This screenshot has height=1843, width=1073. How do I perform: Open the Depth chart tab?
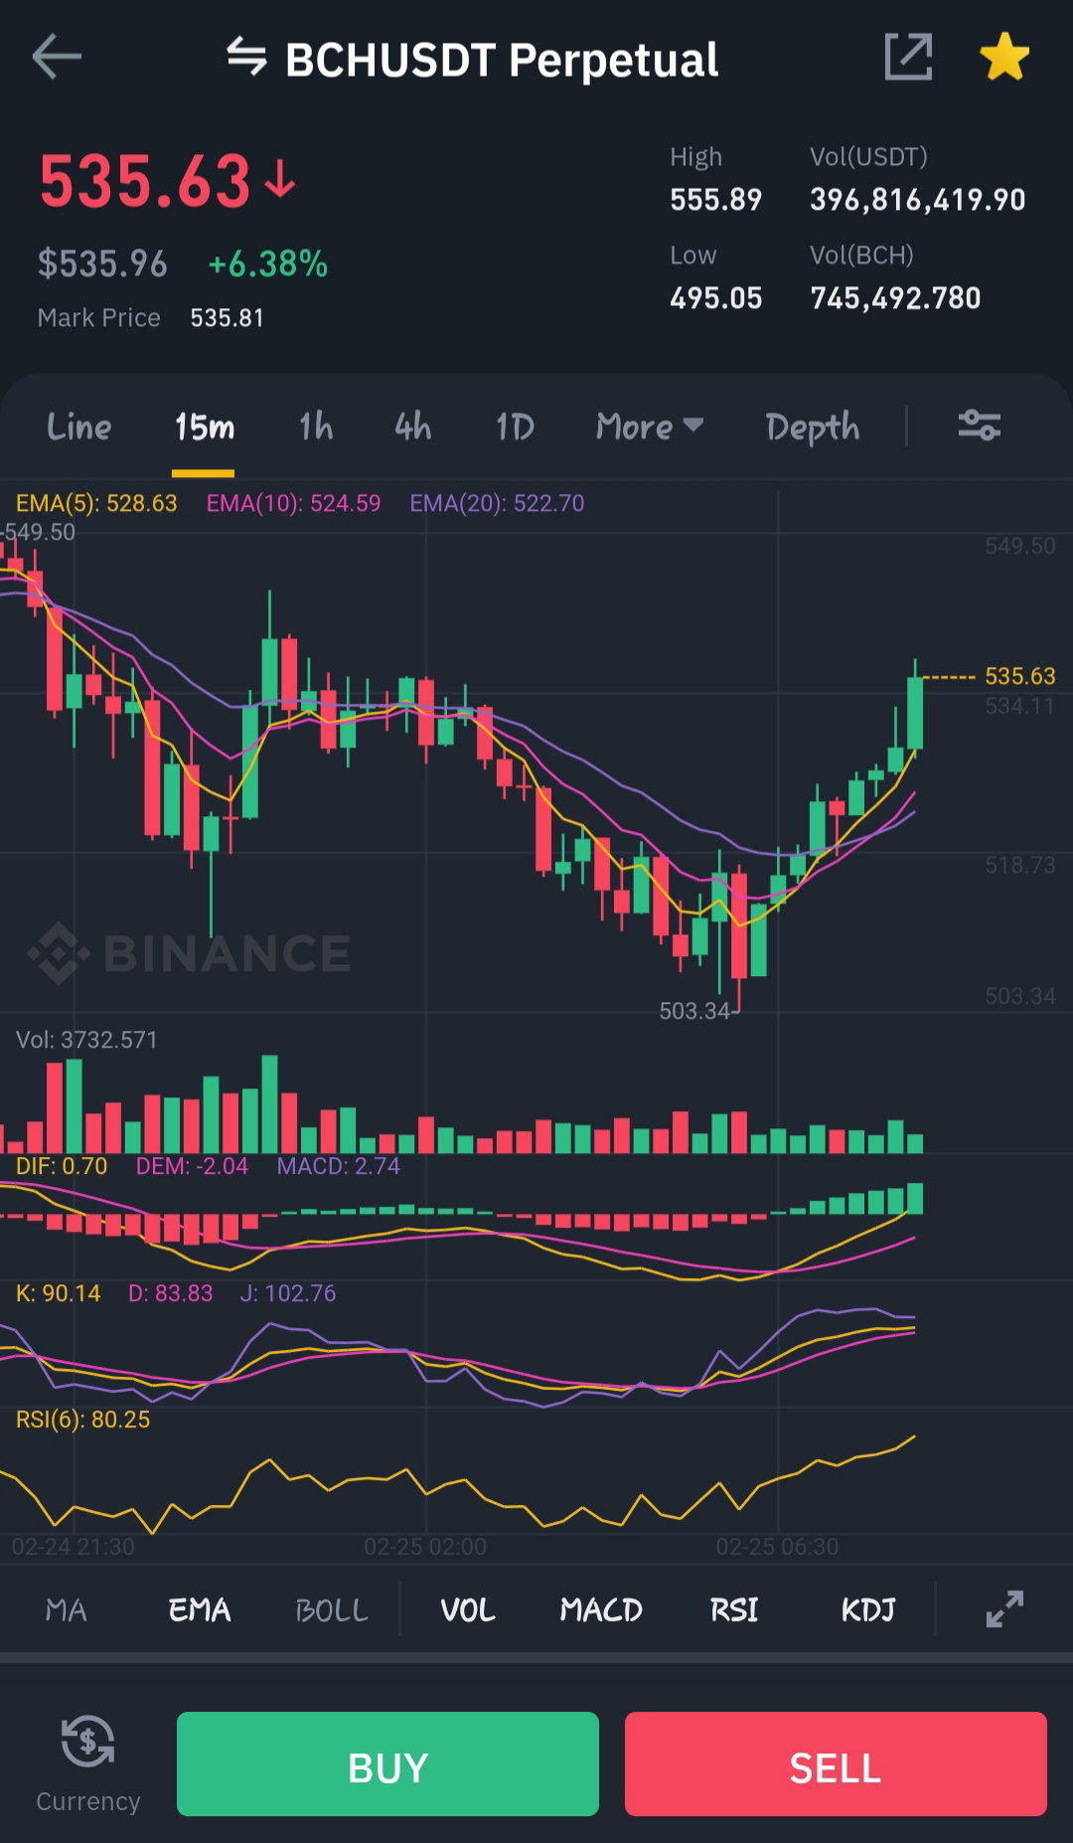tap(812, 427)
